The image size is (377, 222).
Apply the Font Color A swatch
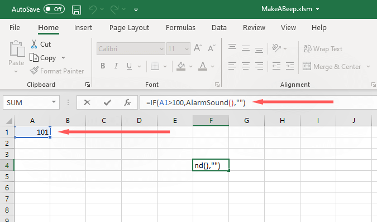(x=203, y=66)
